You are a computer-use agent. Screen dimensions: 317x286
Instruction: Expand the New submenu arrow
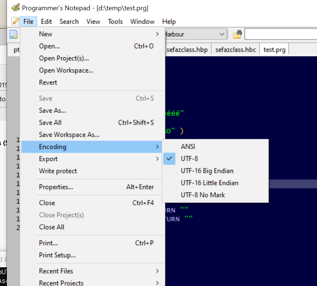click(x=157, y=34)
